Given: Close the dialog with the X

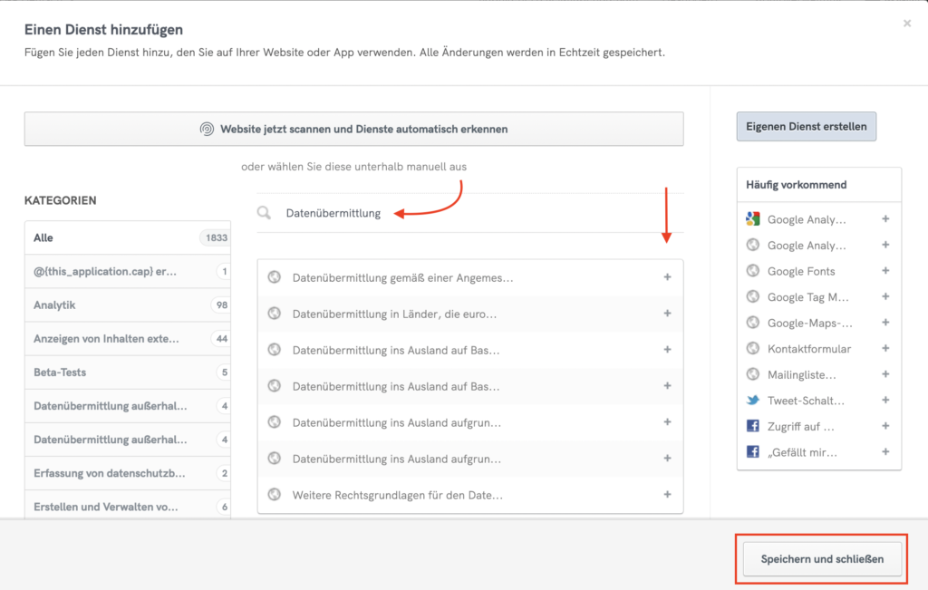Looking at the screenshot, I should tap(906, 24).
